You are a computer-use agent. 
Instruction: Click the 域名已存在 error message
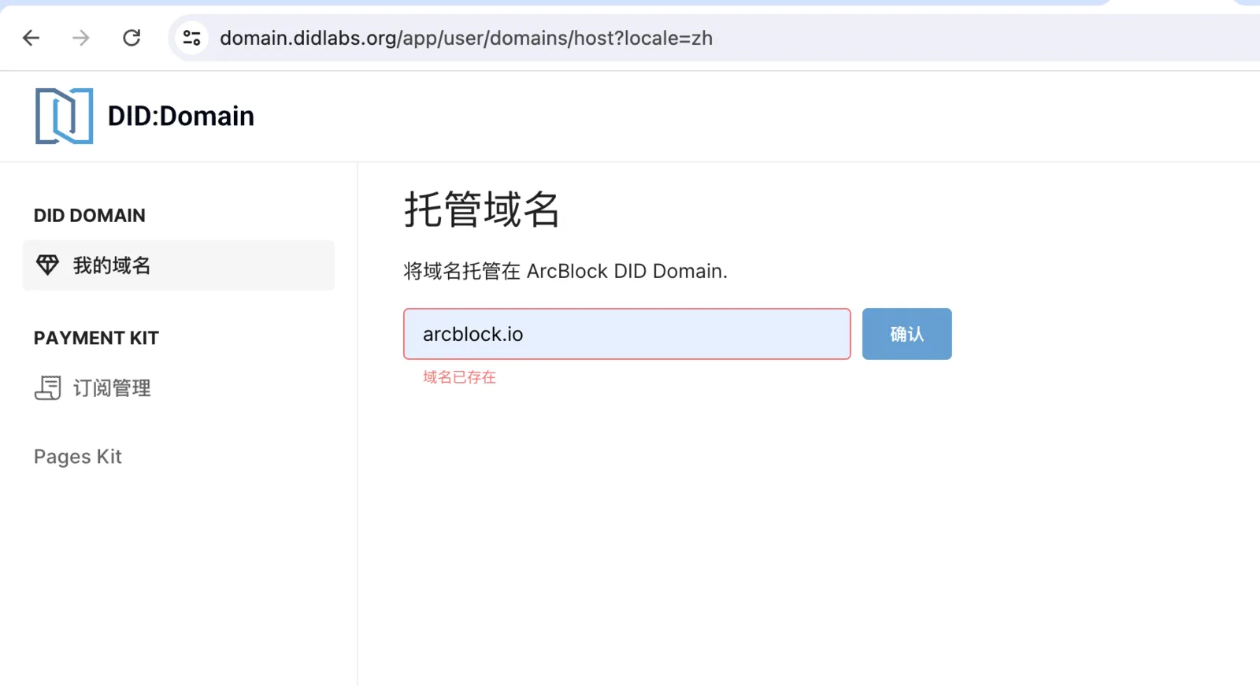click(459, 377)
